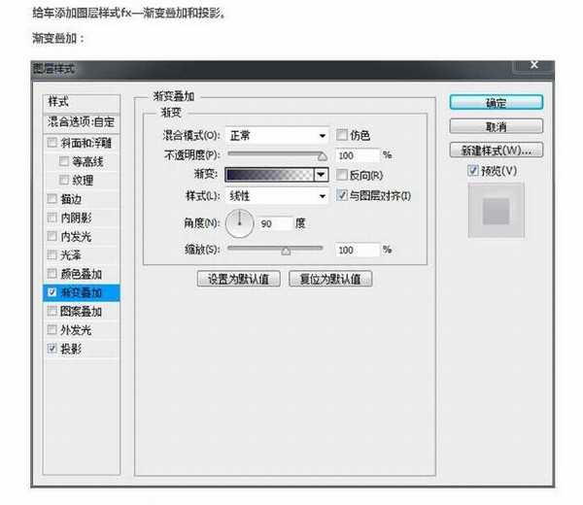Click the 确定 button
This screenshot has width=583, height=505.
[496, 102]
